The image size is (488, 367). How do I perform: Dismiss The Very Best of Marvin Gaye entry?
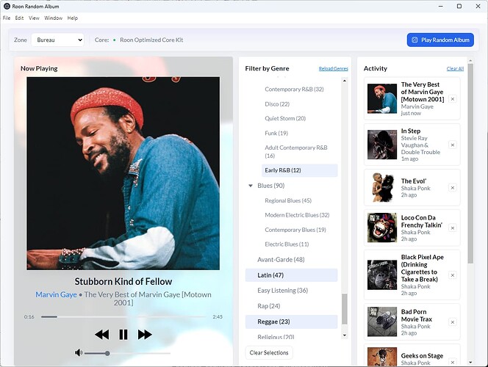point(453,99)
